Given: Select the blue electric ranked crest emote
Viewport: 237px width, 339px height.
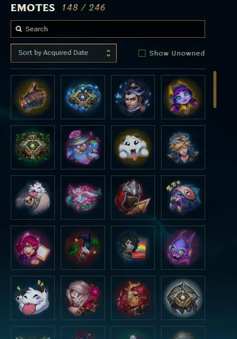Looking at the screenshot, I should (83, 97).
